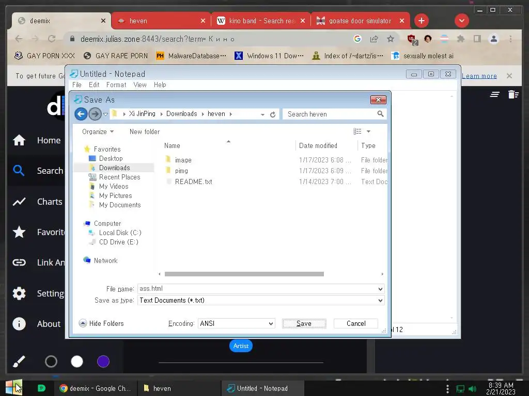Click the Windows Start button
This screenshot has width=529, height=396.
click(14, 388)
